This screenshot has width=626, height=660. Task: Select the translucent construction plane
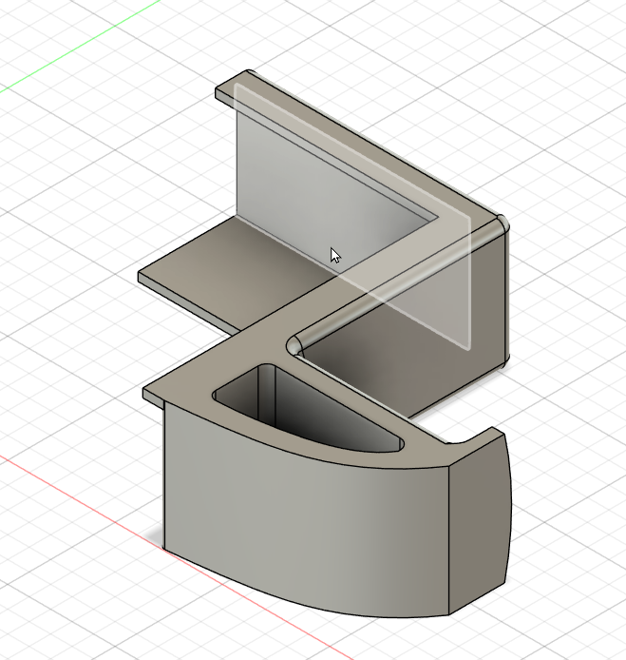tap(352, 216)
